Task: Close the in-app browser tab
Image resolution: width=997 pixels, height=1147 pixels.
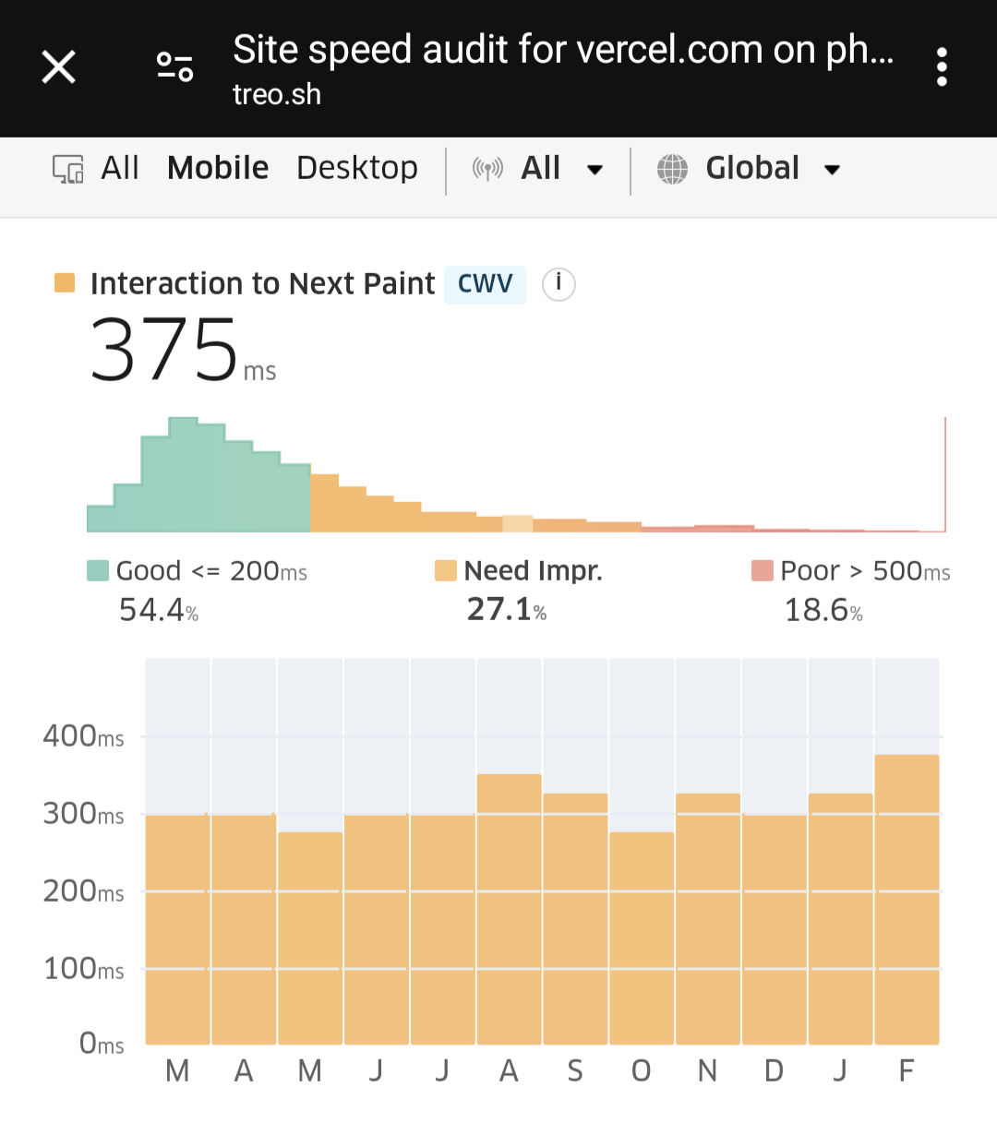Action: [59, 67]
